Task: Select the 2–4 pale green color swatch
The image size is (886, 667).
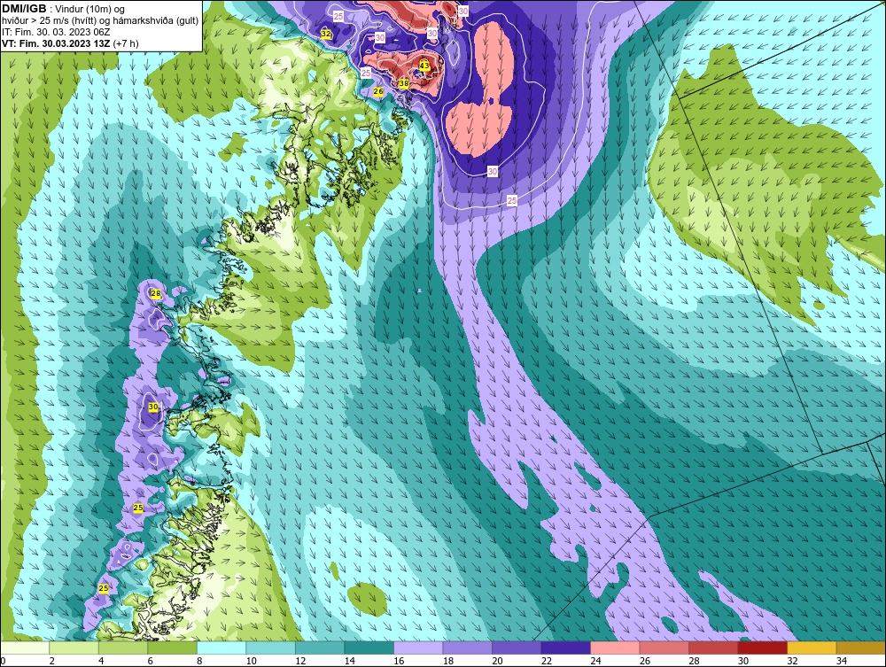Action: point(74,648)
